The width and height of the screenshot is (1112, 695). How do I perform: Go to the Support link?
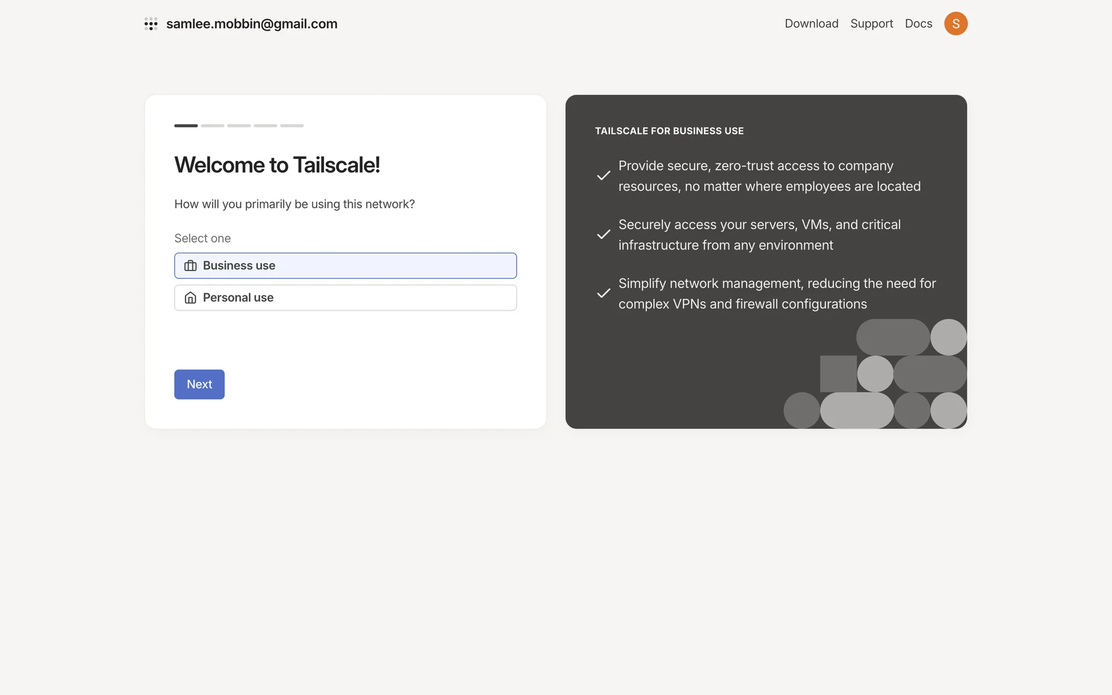(872, 24)
